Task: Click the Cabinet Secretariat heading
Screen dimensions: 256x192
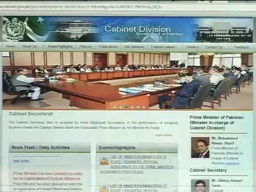Action: coord(31,114)
